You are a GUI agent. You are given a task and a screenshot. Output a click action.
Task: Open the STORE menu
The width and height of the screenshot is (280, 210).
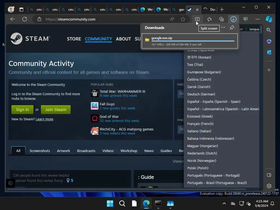[x=74, y=39]
